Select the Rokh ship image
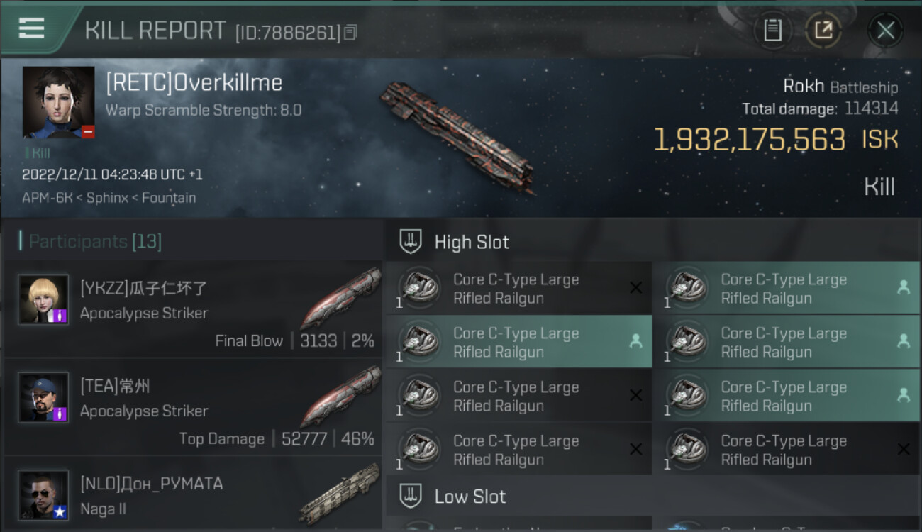 (457, 138)
